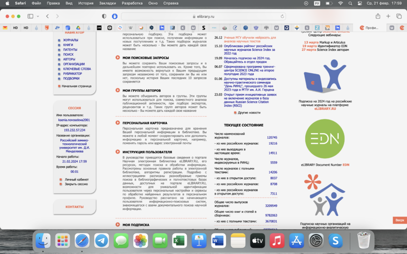The height and width of the screenshot is (254, 407).
Task: Click the Safari sidebar toggle icon
Action: (x=30, y=16)
